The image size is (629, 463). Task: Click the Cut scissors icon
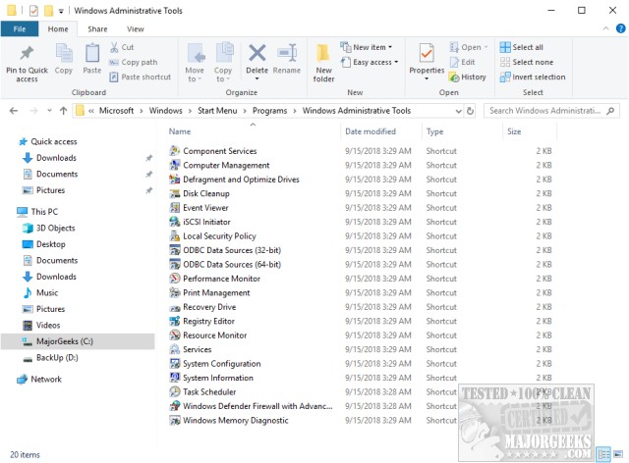coord(114,47)
